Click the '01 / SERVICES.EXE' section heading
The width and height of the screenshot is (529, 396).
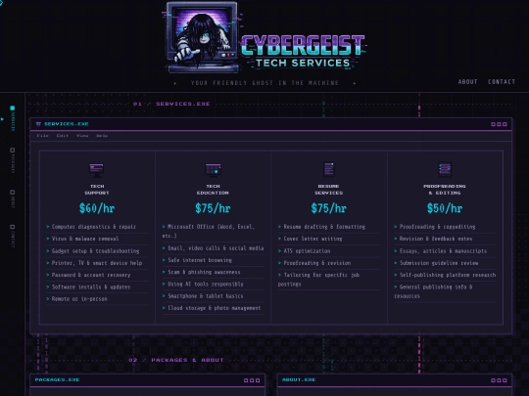tap(171, 104)
